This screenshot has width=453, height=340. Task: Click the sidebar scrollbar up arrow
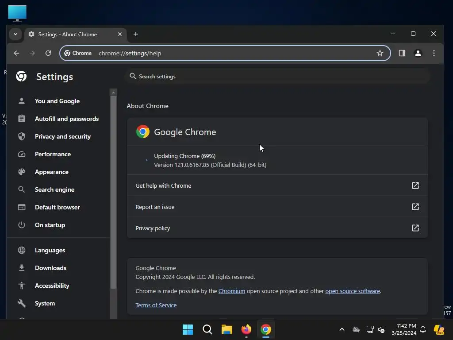click(x=114, y=93)
